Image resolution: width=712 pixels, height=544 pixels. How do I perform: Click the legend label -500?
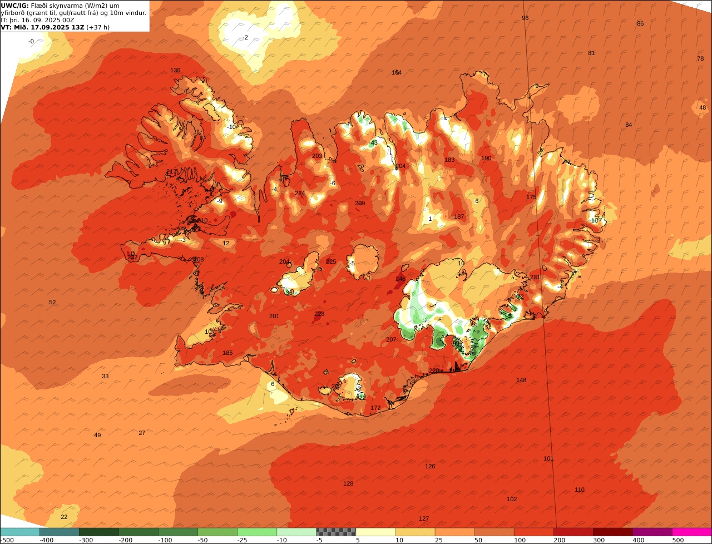(7, 540)
